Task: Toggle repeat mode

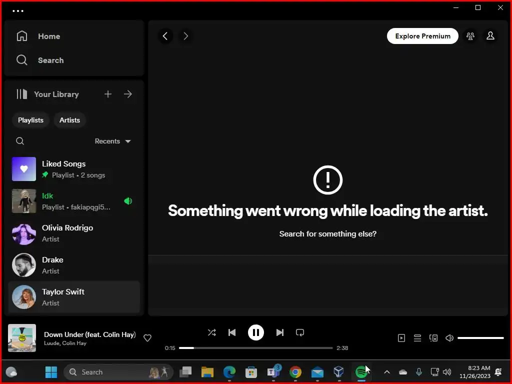Action: (x=300, y=332)
